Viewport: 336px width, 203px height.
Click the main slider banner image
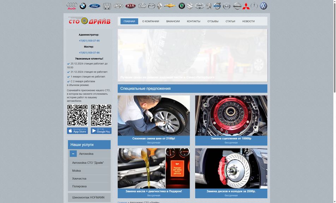pyautogui.click(x=192, y=55)
